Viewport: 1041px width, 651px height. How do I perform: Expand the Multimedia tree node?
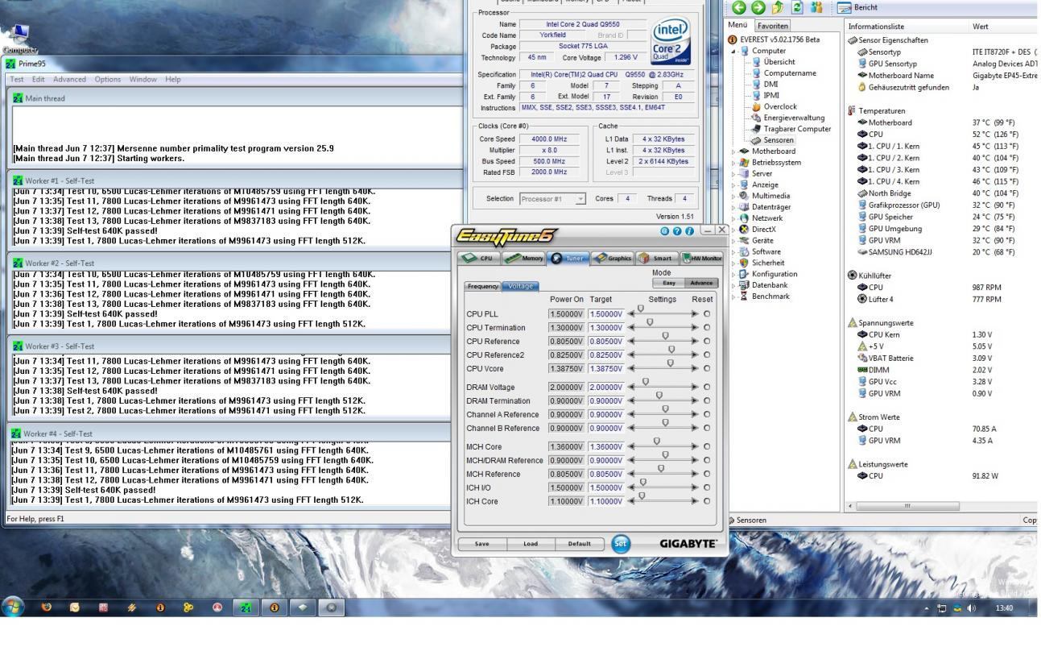pos(733,196)
